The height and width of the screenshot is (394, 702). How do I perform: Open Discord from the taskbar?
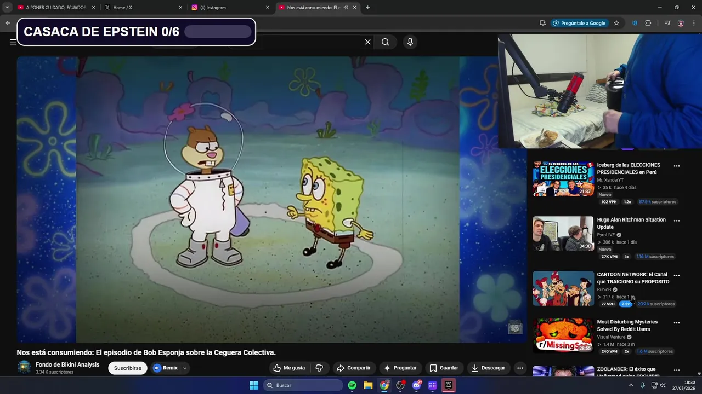[417, 385]
